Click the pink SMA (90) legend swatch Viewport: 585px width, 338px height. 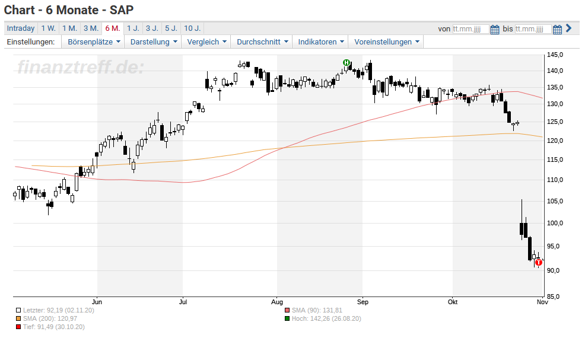287,310
